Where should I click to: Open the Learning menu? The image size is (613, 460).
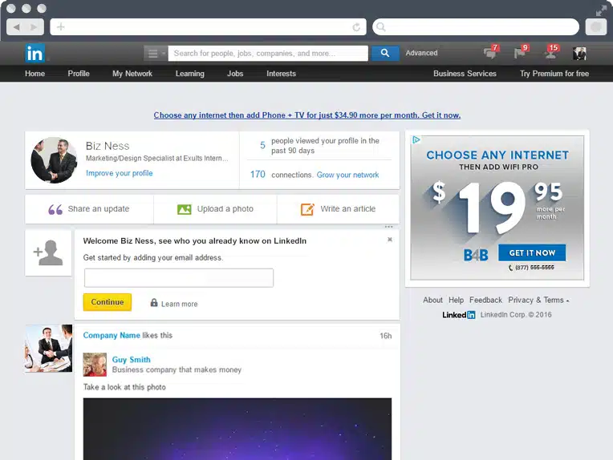tap(189, 74)
